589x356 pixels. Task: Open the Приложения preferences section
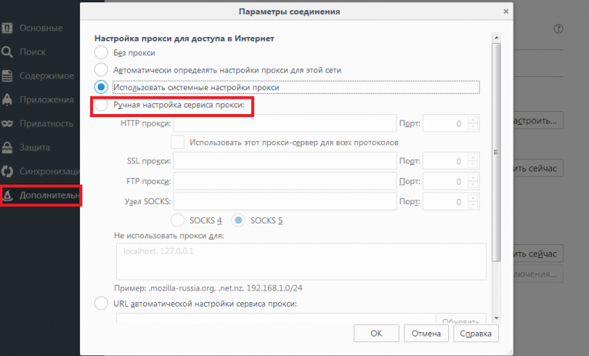point(46,100)
